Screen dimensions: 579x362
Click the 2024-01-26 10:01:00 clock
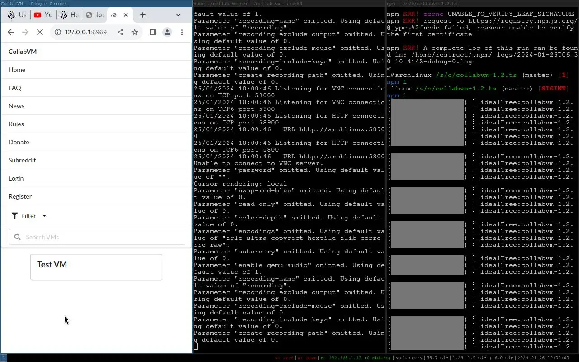tap(543, 358)
